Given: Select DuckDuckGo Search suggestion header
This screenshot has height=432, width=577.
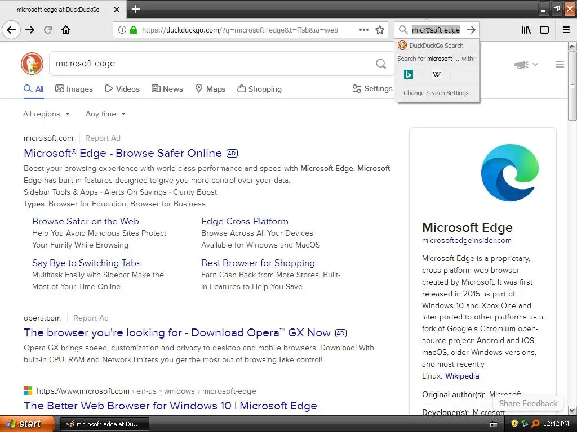Looking at the screenshot, I should coord(437,46).
